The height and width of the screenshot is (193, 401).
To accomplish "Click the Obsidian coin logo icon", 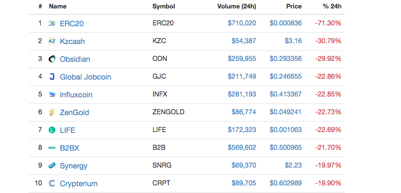I will point(52,59).
